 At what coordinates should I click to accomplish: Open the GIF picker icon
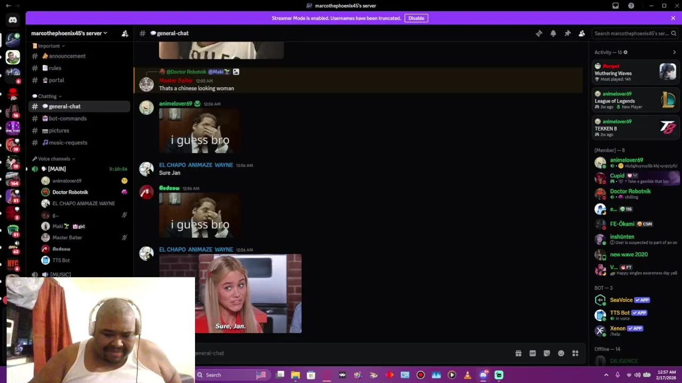[532, 353]
